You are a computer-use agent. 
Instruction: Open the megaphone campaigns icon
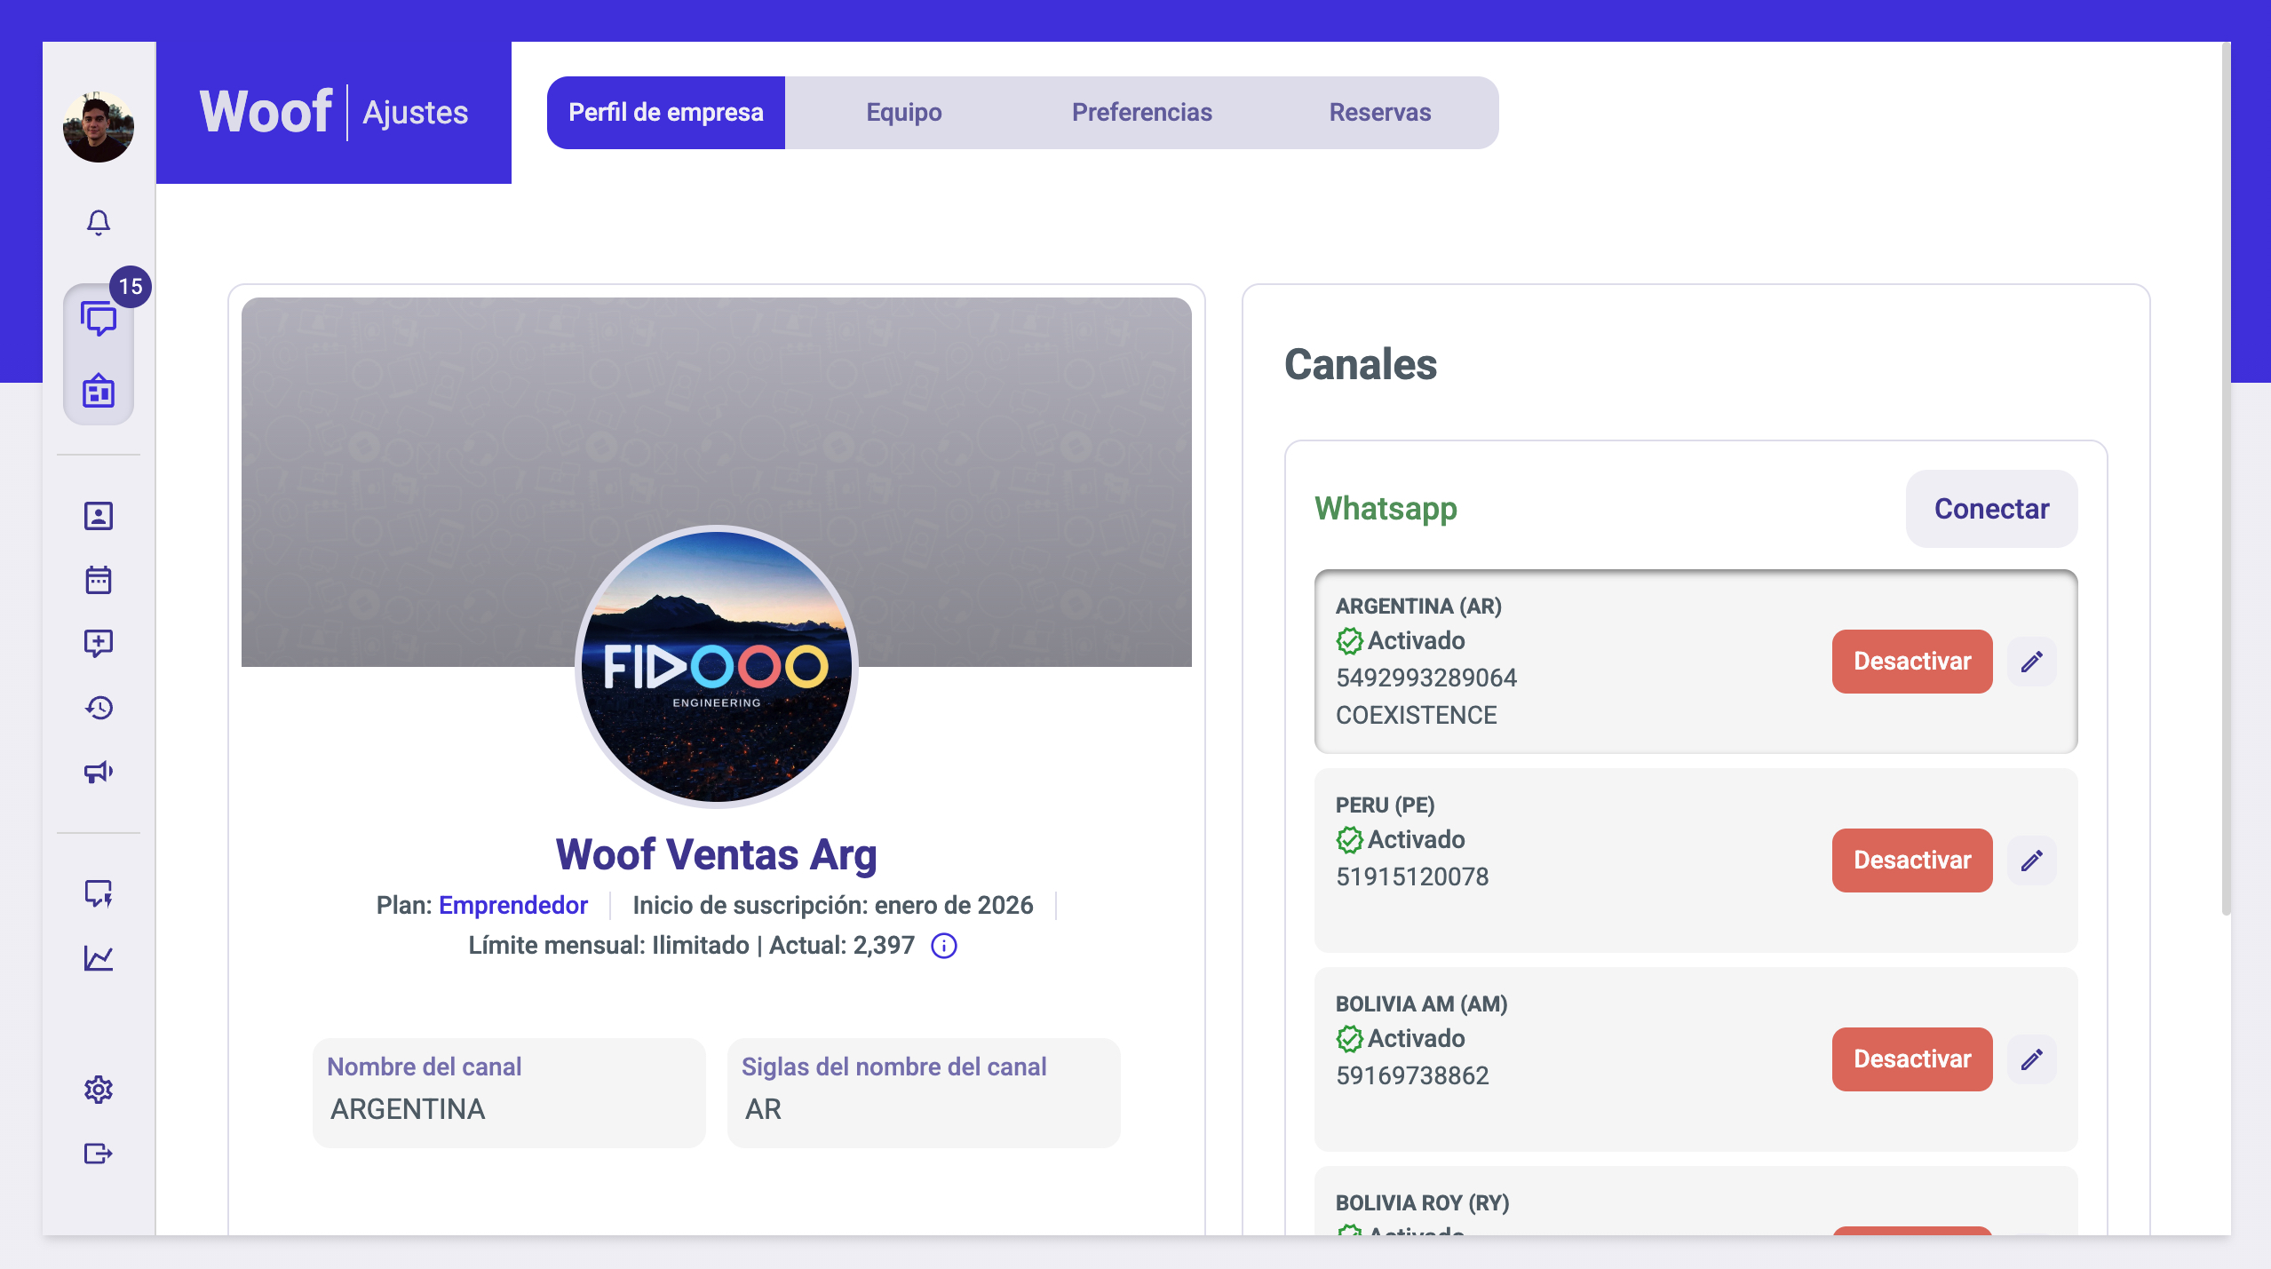tap(99, 772)
